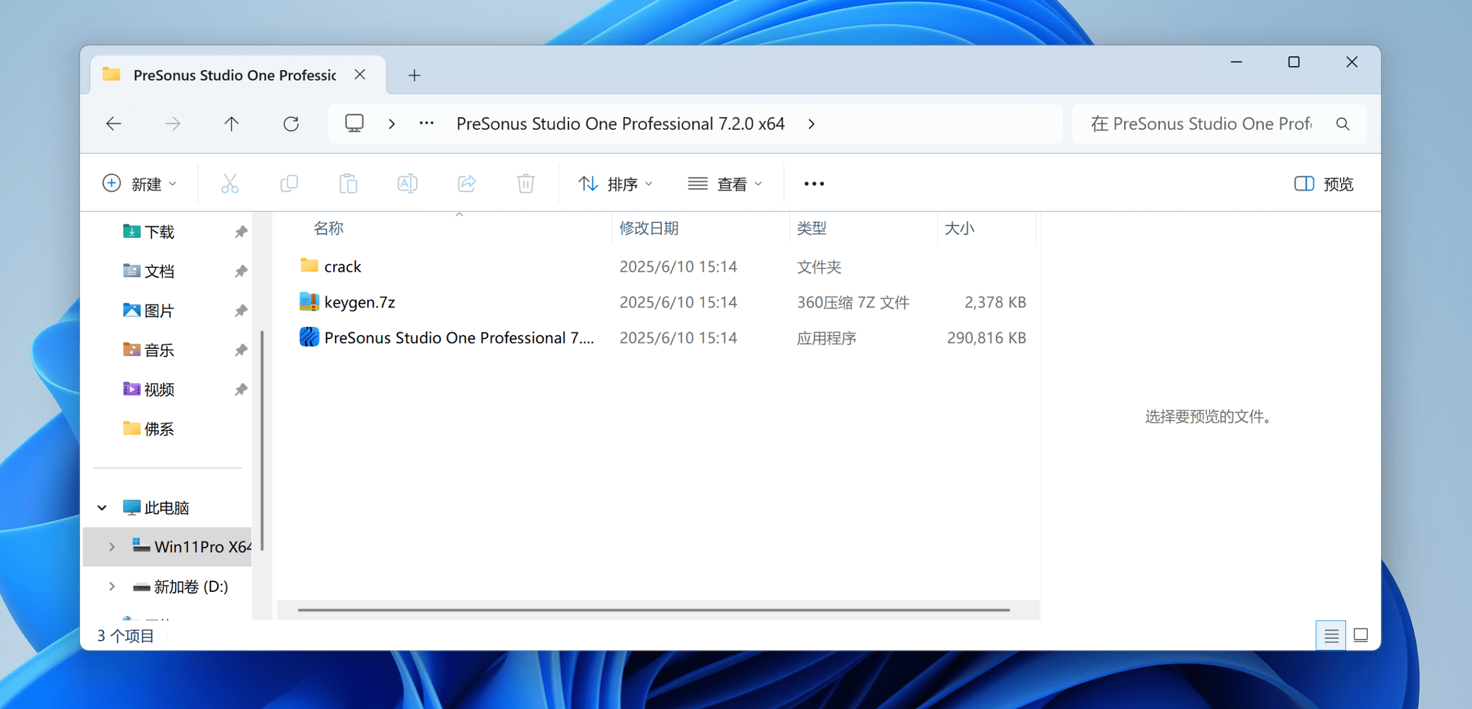Open the 查看 view dropdown
Screen dimensions: 1472x709
[x=725, y=184]
